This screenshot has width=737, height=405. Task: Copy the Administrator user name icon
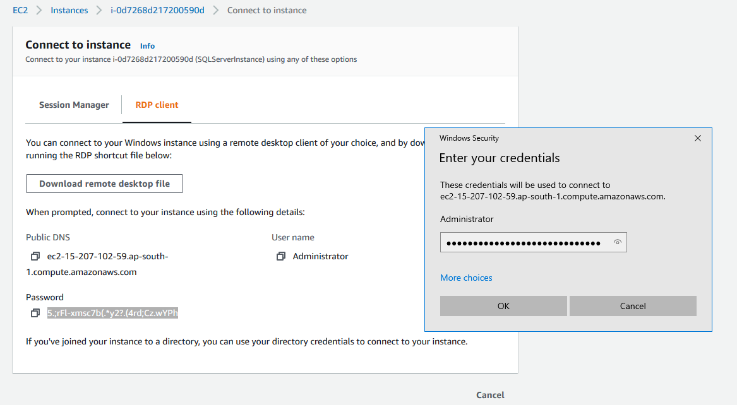click(281, 257)
